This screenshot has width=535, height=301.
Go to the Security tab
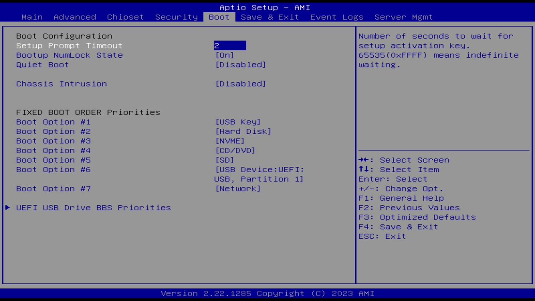(176, 17)
